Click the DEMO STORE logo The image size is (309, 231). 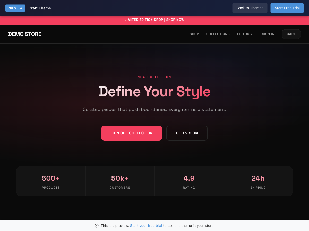25,34
